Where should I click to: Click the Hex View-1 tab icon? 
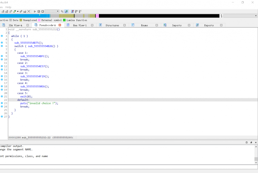pyautogui.click(x=68, y=25)
